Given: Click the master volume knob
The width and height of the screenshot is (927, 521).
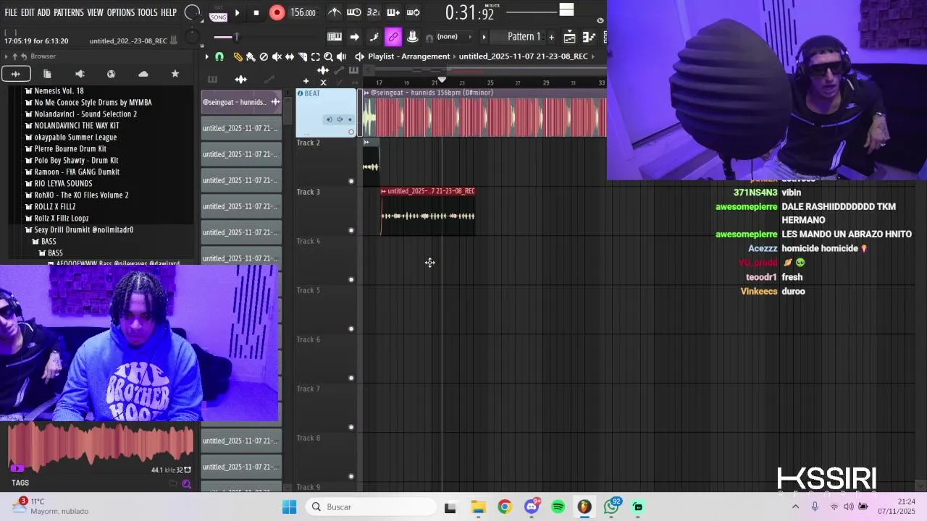Looking at the screenshot, I should point(192,12).
